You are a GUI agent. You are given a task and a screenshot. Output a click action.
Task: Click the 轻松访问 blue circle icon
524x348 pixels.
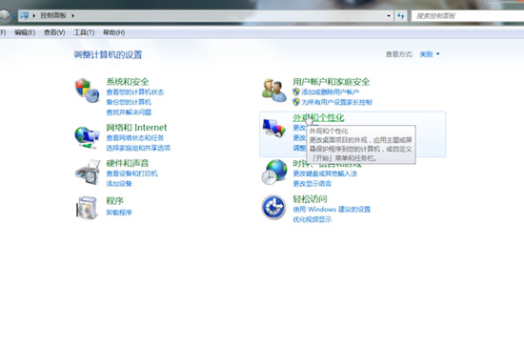(273, 207)
